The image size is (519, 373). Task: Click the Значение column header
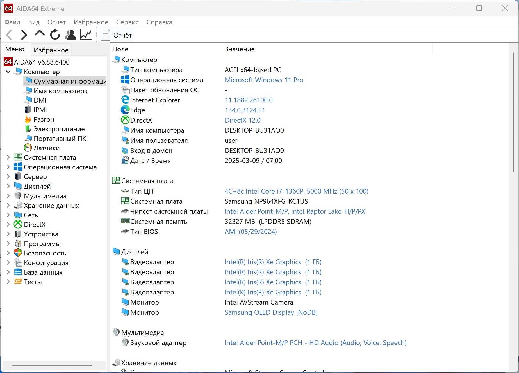(327, 49)
